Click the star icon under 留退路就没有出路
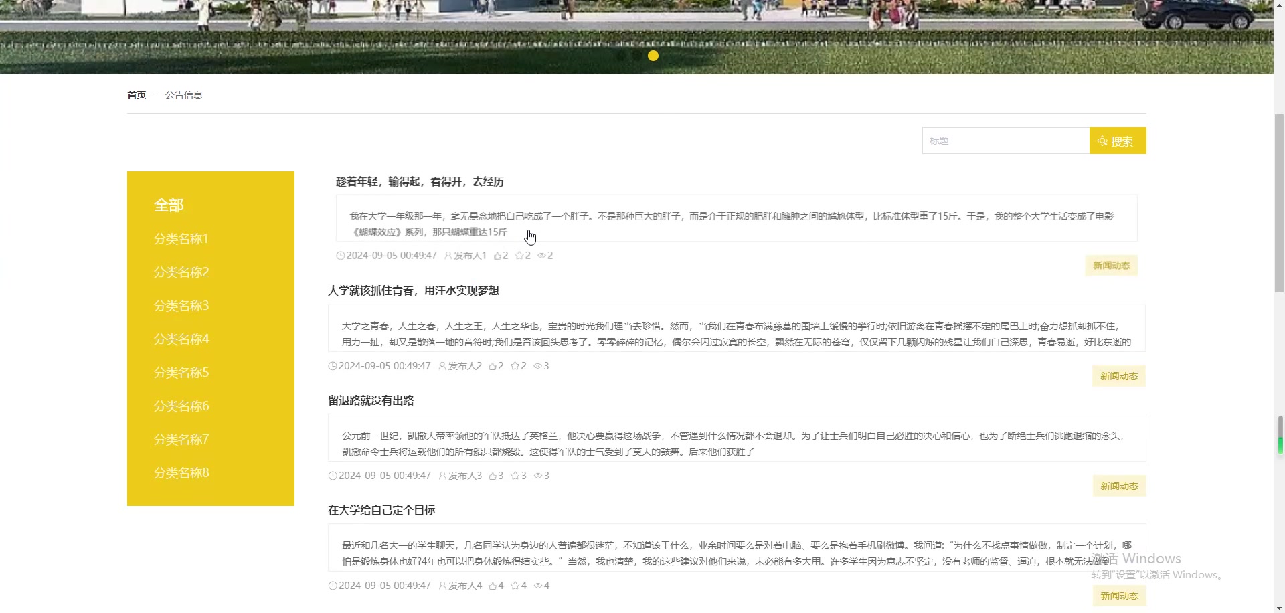Image resolution: width=1285 pixels, height=613 pixels. pyautogui.click(x=515, y=476)
